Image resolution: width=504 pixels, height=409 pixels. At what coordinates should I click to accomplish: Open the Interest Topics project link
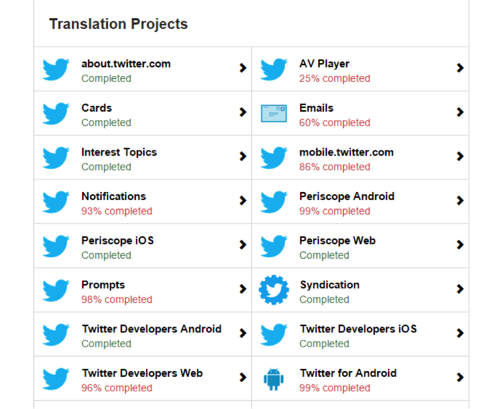tap(119, 152)
